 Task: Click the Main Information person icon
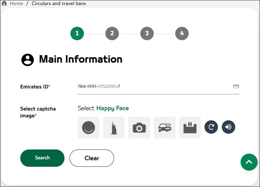pyautogui.click(x=28, y=59)
